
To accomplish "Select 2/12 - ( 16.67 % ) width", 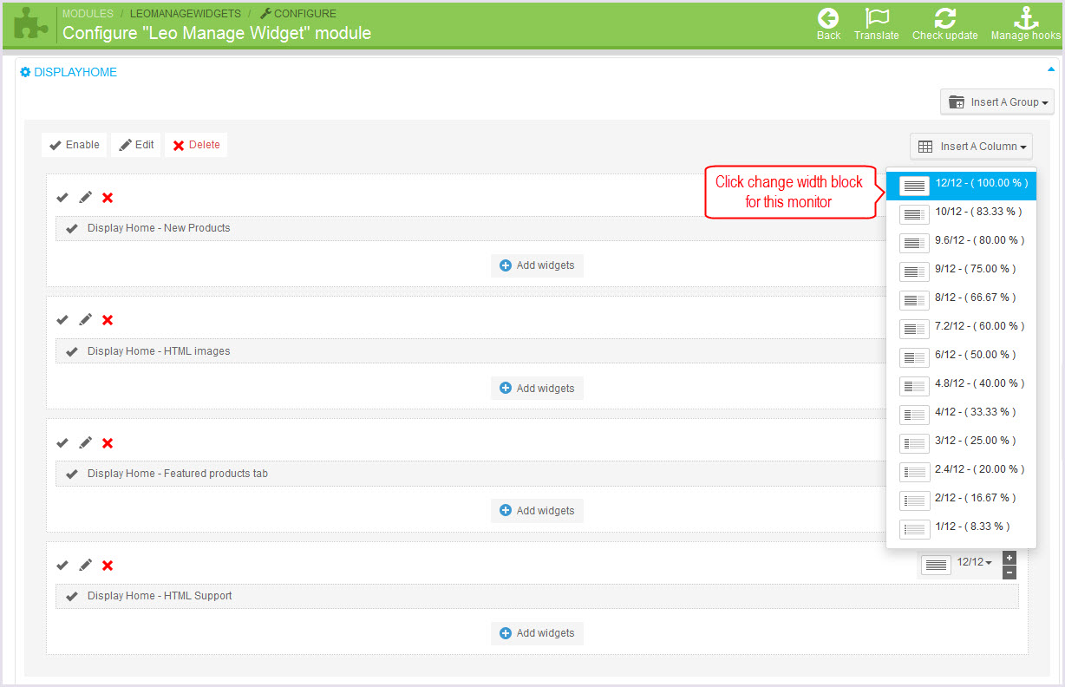I will (961, 501).
